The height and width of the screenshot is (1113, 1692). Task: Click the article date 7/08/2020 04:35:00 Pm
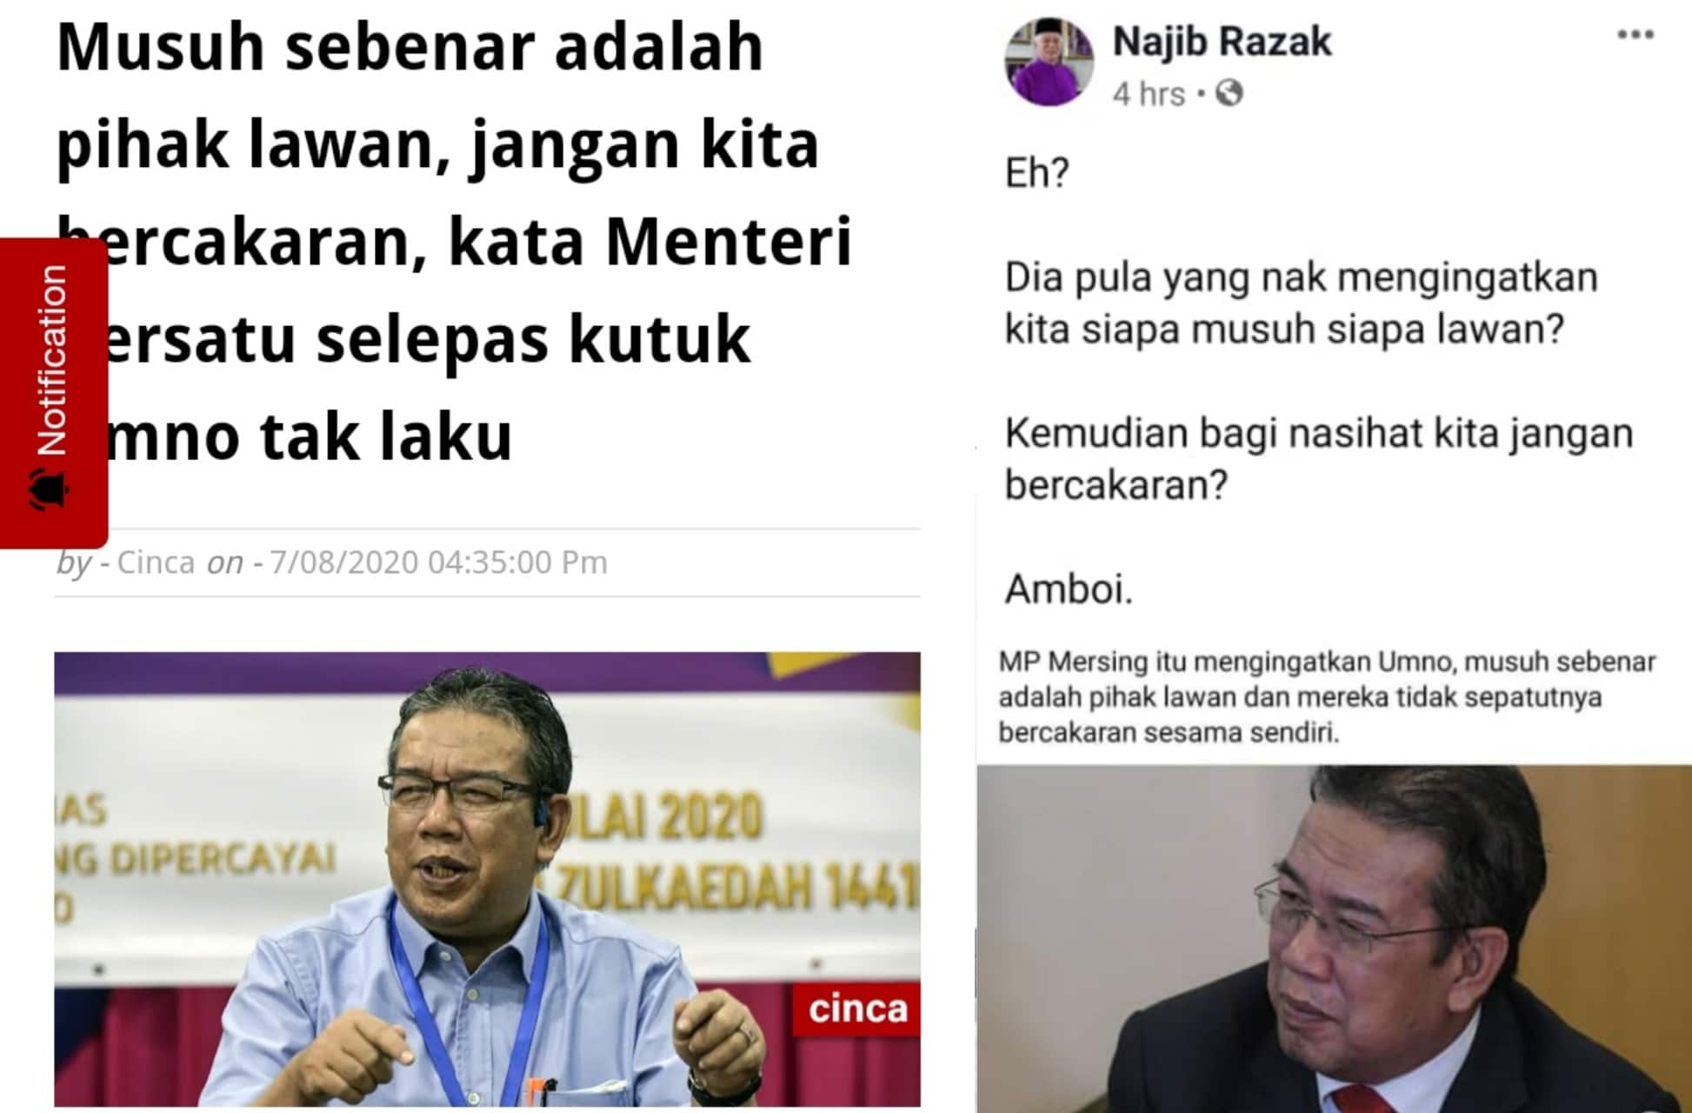coord(438,563)
